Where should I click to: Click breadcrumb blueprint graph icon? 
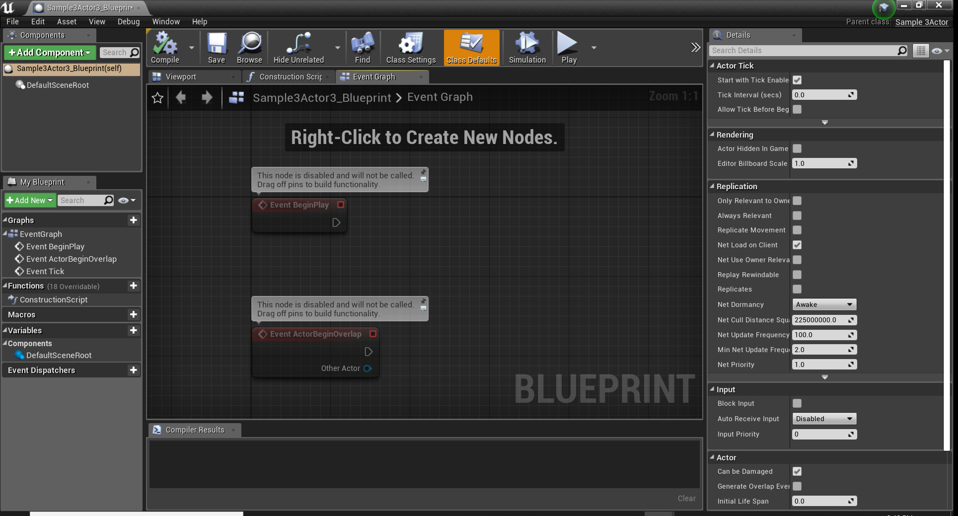click(236, 97)
